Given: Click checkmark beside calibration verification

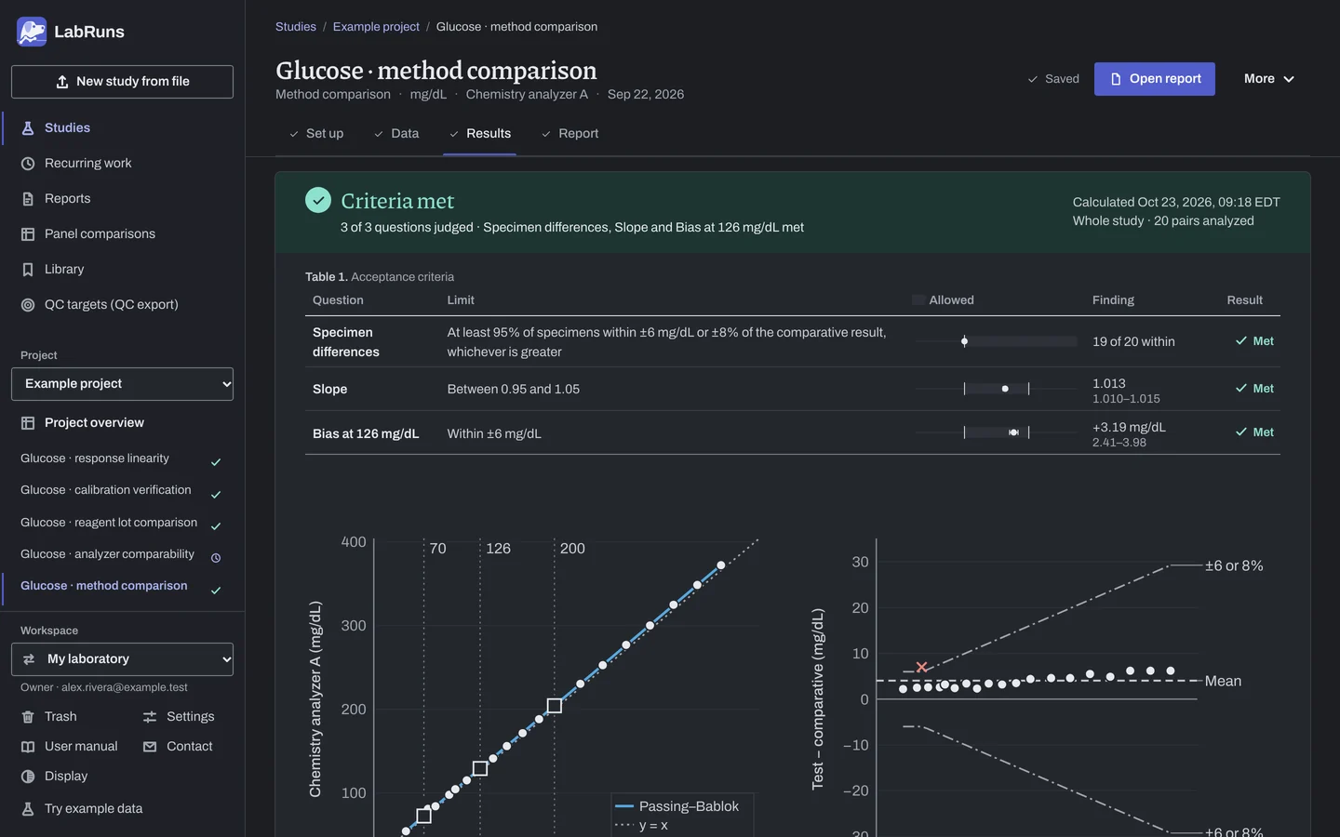Looking at the screenshot, I should tap(216, 495).
